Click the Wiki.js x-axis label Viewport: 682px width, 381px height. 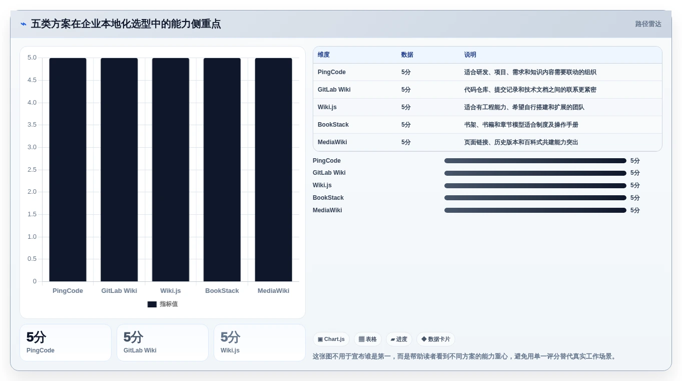pos(171,291)
